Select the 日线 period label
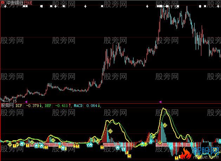This screenshot has width=221, height=161. click(x=28, y=3)
